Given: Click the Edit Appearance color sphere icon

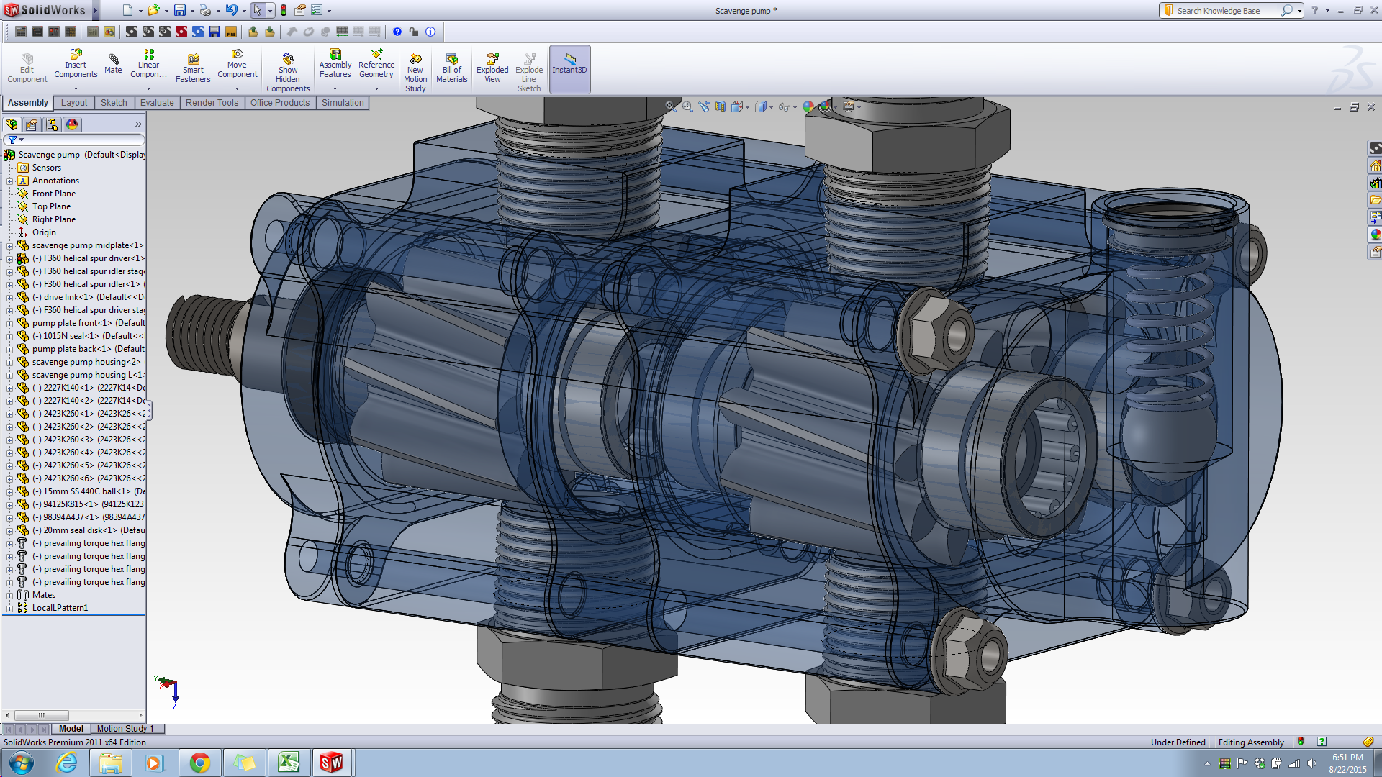Looking at the screenshot, I should point(808,106).
